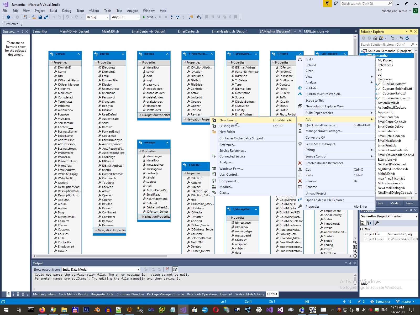Open the Analyze menu
The width and height of the screenshot is (420, 315).
click(x=132, y=11)
